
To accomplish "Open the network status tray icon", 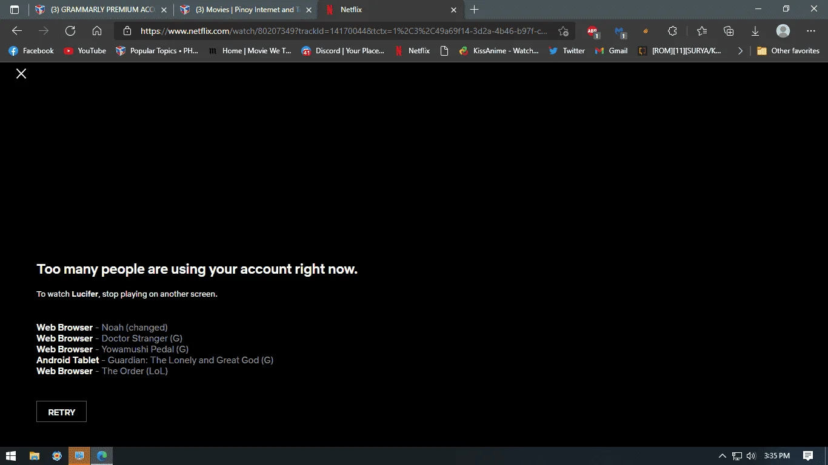I will point(737,456).
